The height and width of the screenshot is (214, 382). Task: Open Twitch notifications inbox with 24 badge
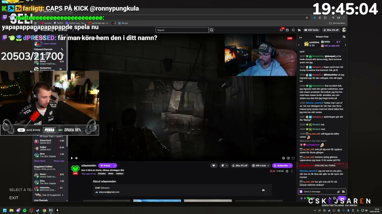tap(281, 30)
